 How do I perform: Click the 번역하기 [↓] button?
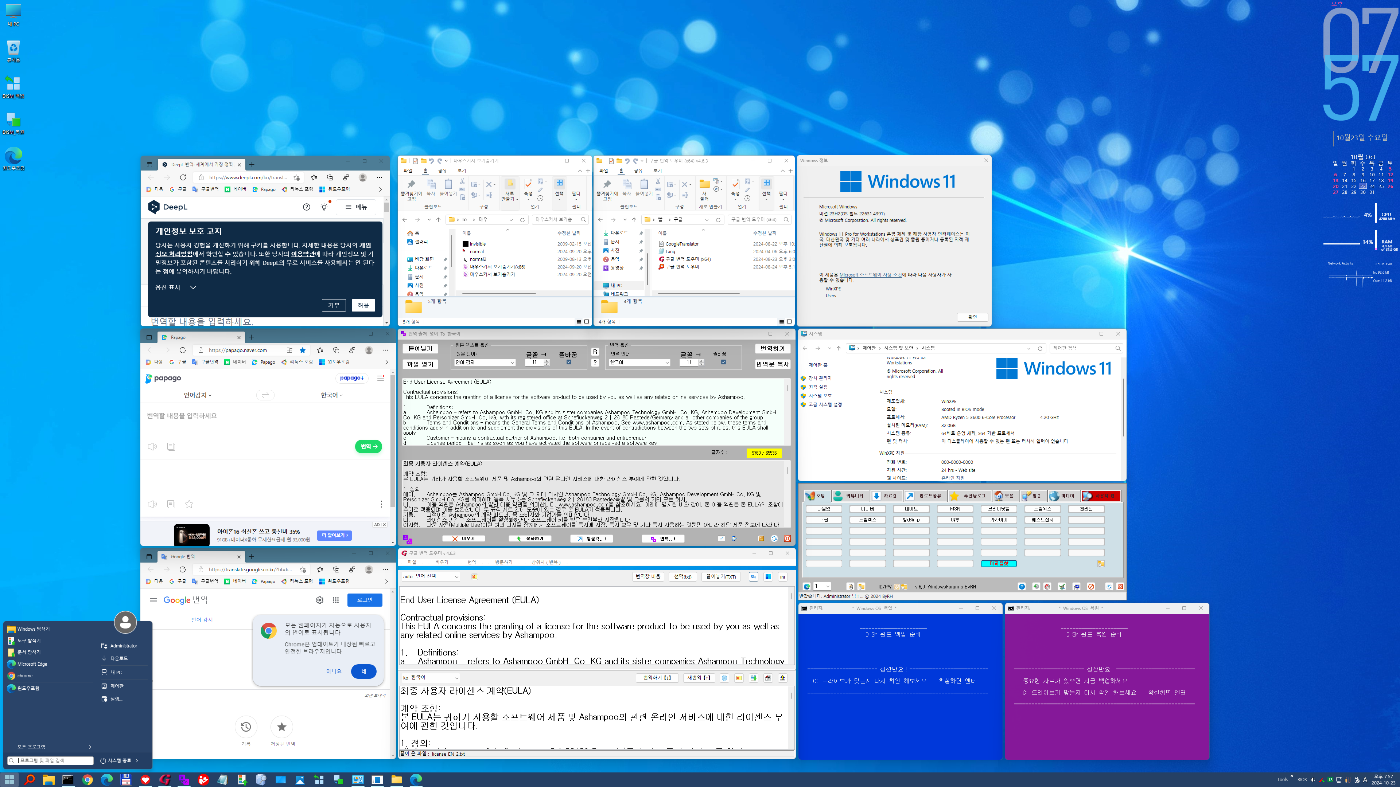tap(657, 678)
